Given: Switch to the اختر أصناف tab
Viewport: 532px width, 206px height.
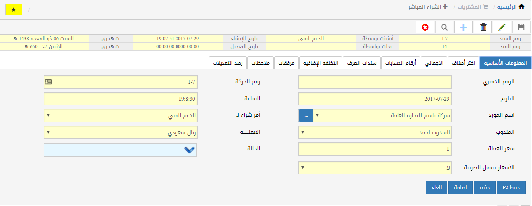Looking at the screenshot, I should coord(464,63).
